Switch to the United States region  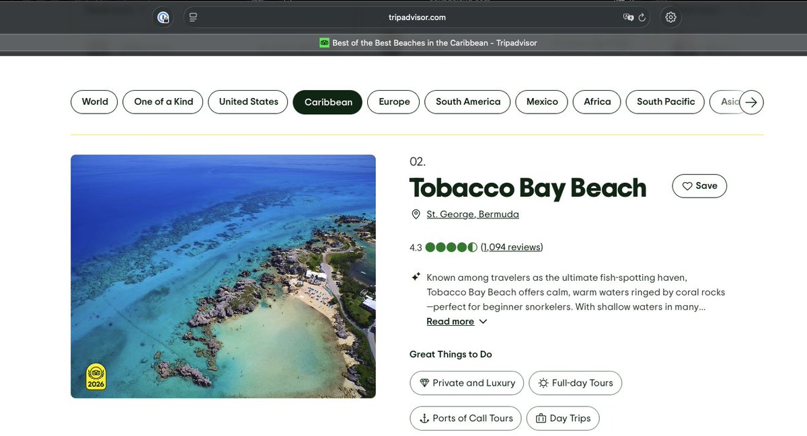pyautogui.click(x=248, y=102)
